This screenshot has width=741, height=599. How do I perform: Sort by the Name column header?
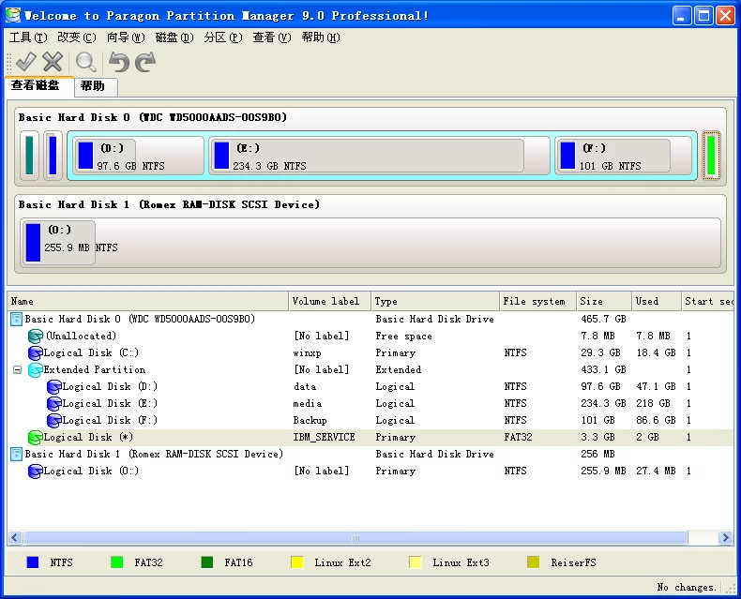tap(147, 302)
